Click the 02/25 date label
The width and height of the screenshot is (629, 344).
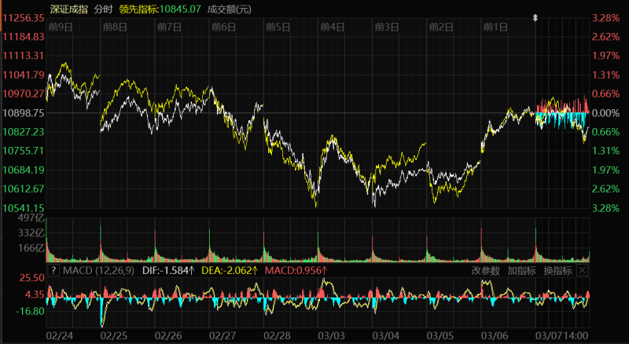tap(114, 335)
